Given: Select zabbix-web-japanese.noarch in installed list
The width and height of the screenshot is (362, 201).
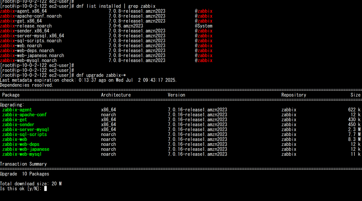Looking at the screenshot, I should click(32, 55).
